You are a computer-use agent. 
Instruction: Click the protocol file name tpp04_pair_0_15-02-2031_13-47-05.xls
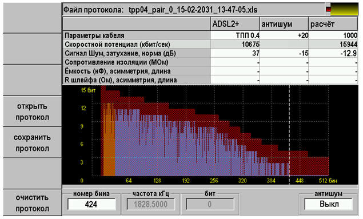pos(193,10)
